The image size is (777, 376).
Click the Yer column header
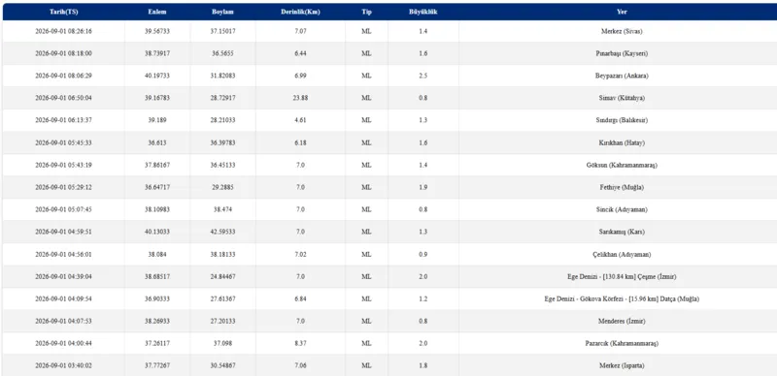[x=622, y=12]
